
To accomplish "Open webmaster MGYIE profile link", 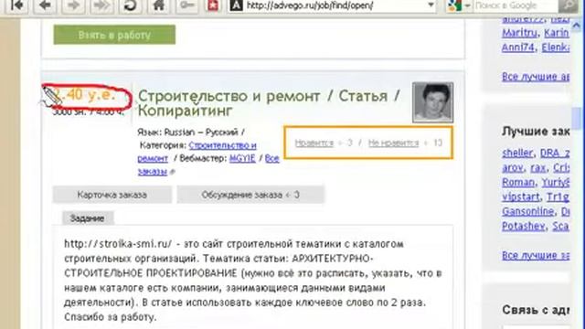I will point(242,158).
